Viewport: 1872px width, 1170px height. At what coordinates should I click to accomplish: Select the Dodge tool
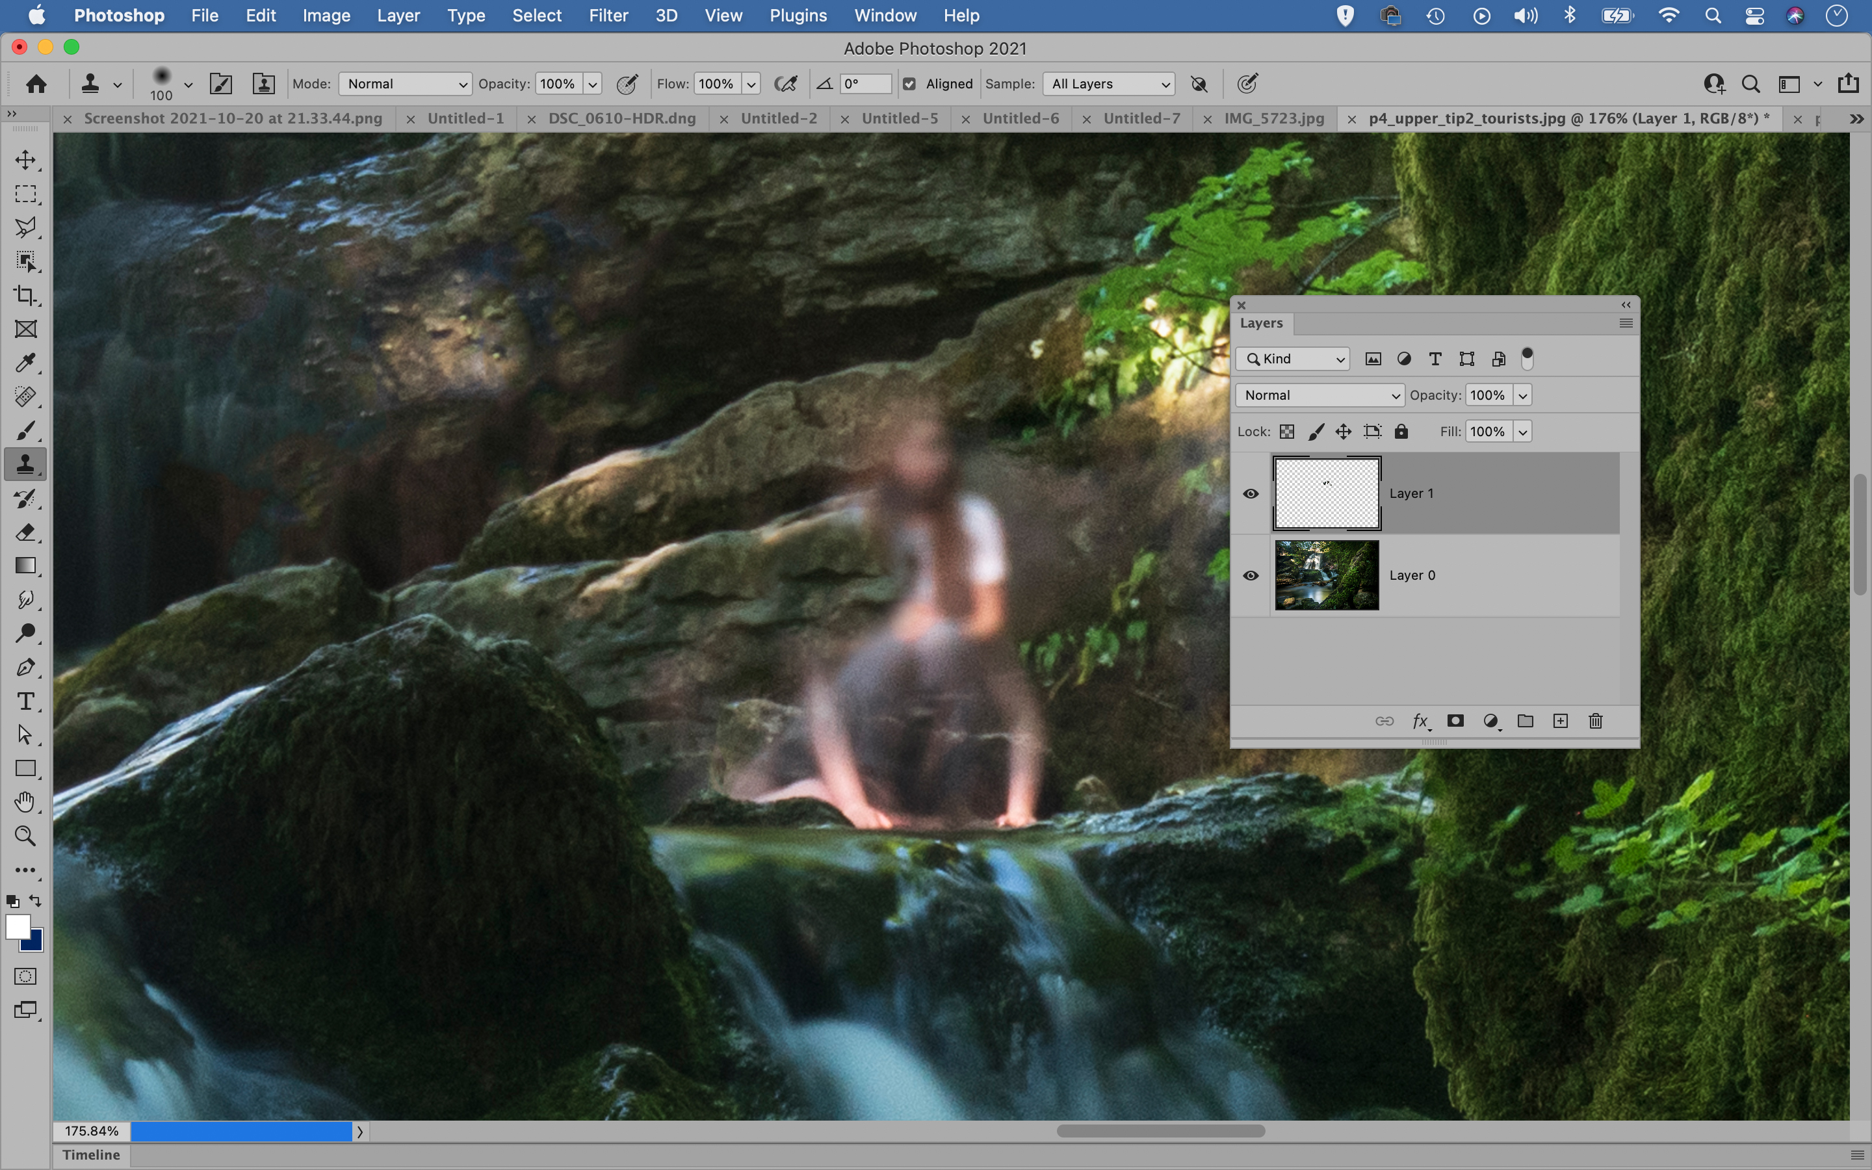coord(25,634)
